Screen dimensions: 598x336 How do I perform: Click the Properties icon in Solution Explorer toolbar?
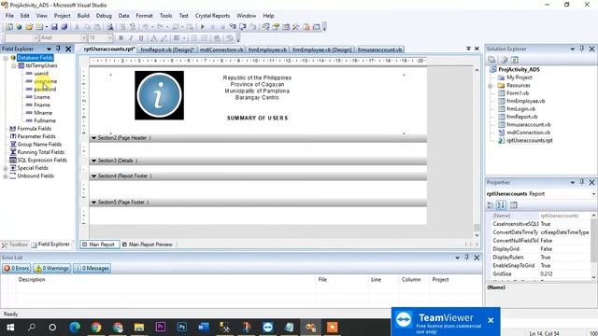491,60
